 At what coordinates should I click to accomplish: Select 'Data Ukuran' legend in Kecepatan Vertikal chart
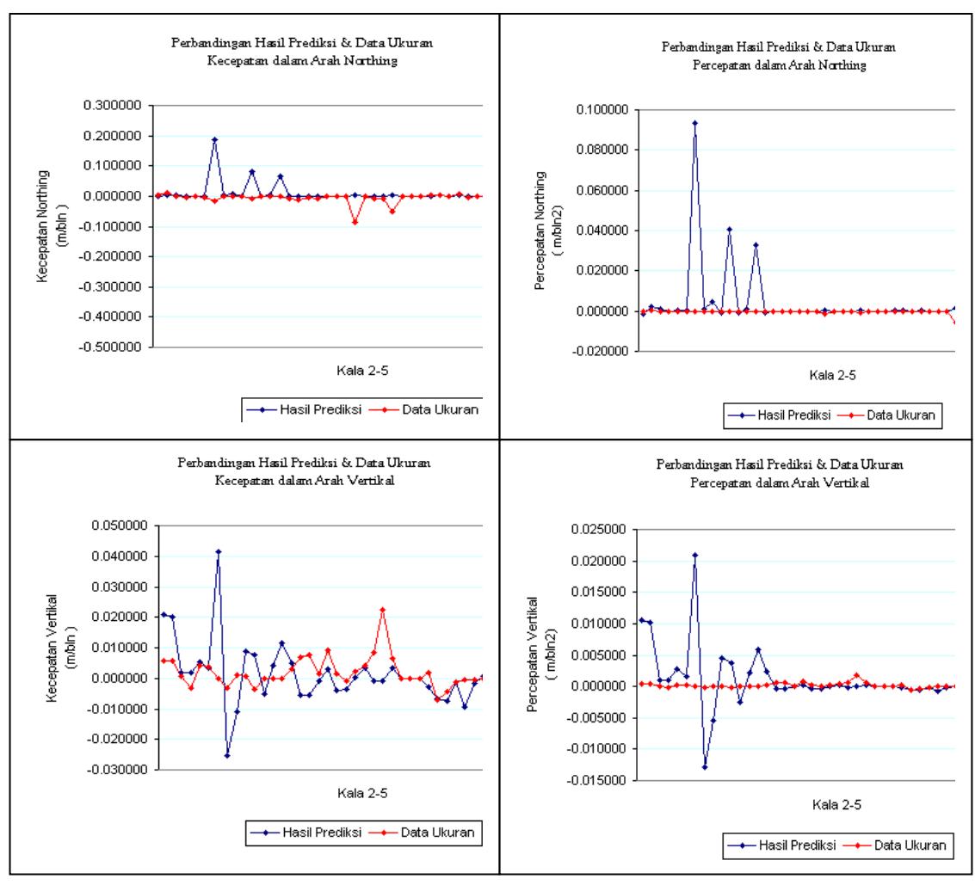[423, 833]
